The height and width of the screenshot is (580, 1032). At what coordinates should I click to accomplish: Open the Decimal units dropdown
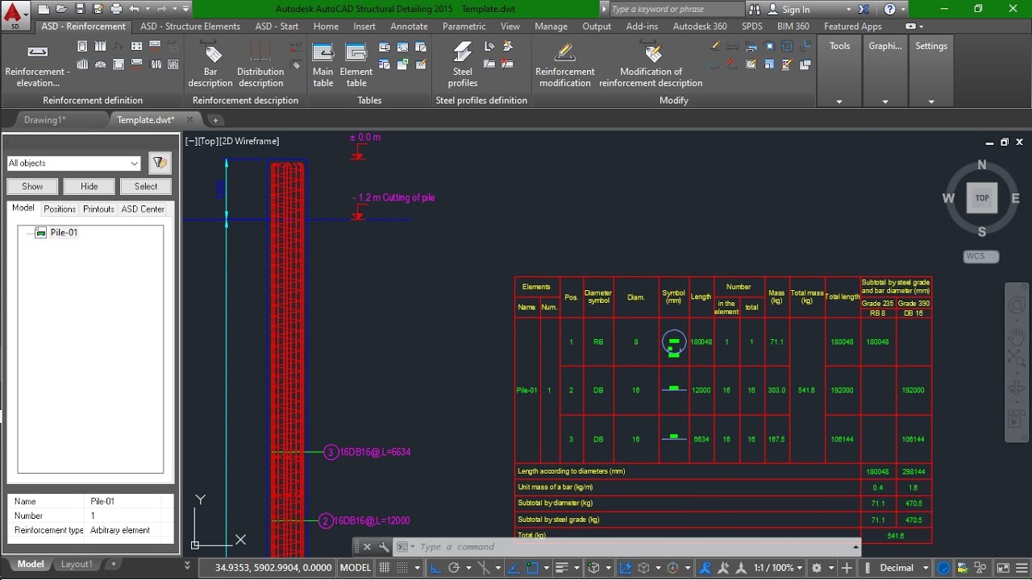click(903, 568)
